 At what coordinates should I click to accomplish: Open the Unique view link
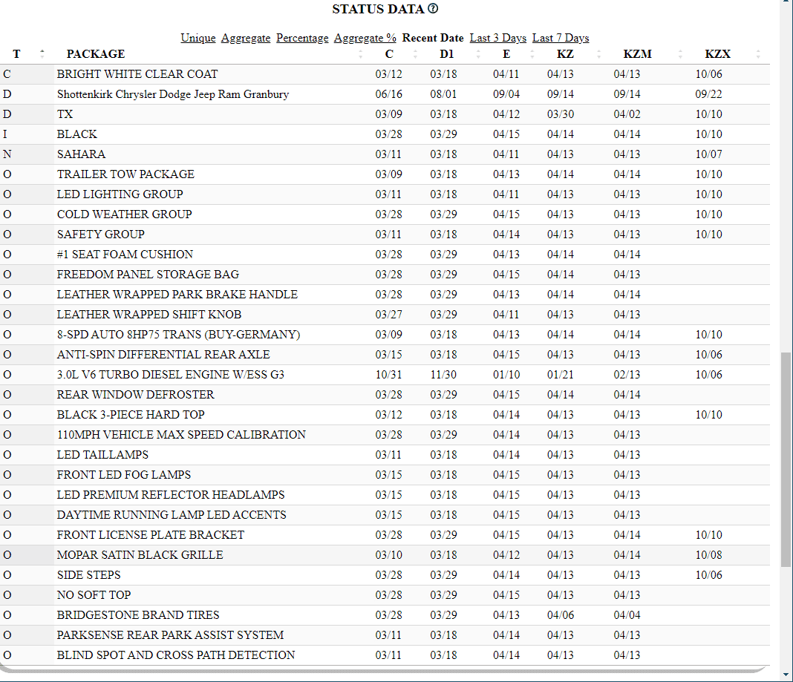pyautogui.click(x=198, y=38)
